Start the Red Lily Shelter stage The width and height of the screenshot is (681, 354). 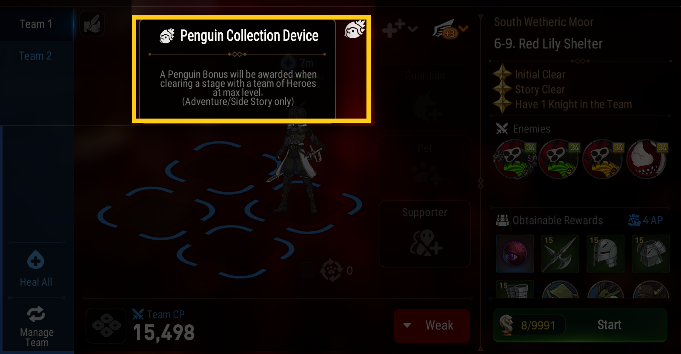(609, 325)
